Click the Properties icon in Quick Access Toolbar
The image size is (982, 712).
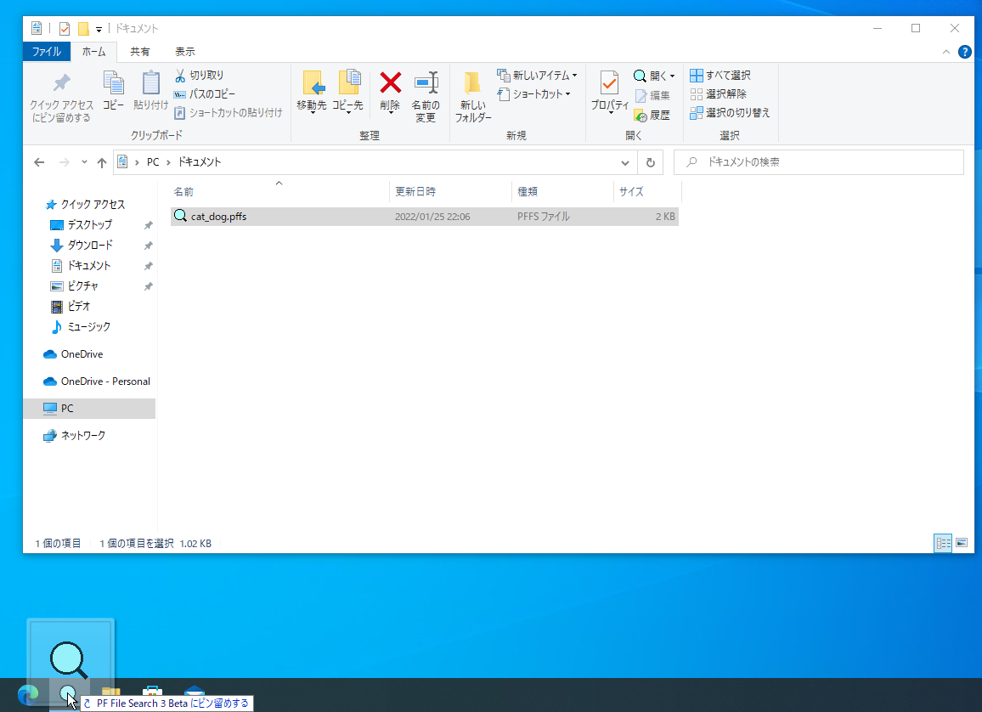coord(64,29)
